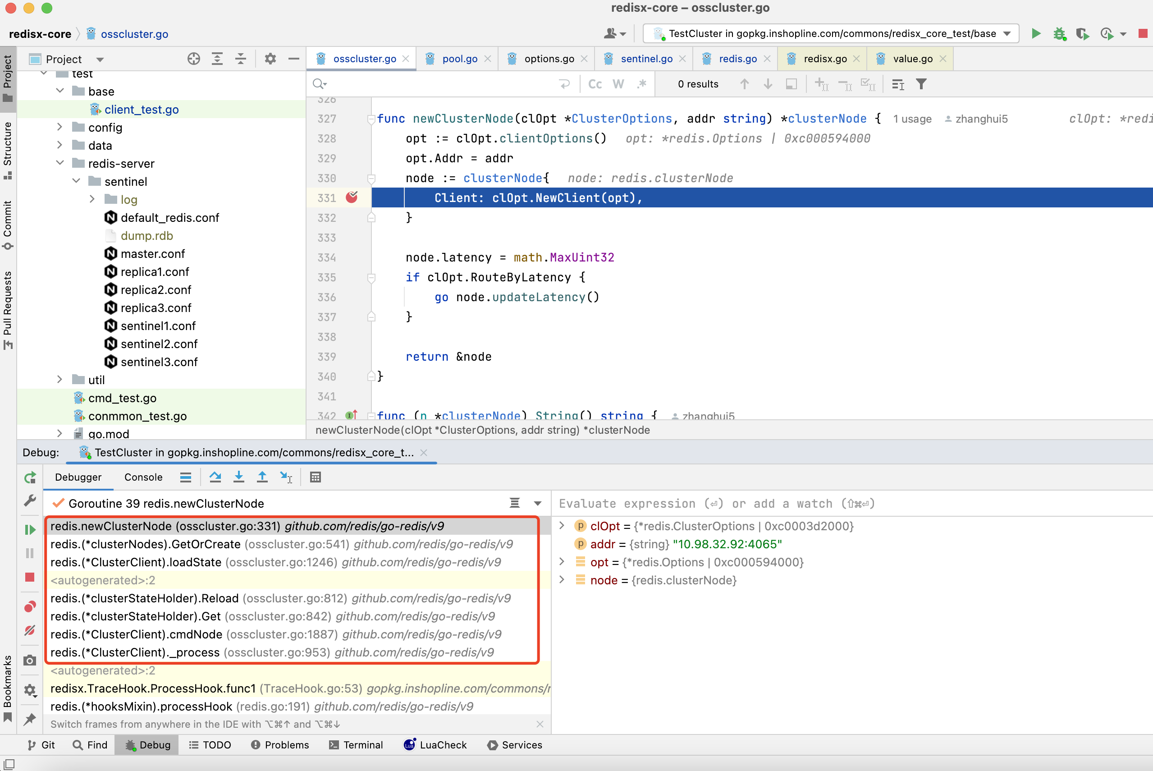Viewport: 1153px width, 771px height.
Task: Collapse all icon in Project panel
Action: (240, 59)
